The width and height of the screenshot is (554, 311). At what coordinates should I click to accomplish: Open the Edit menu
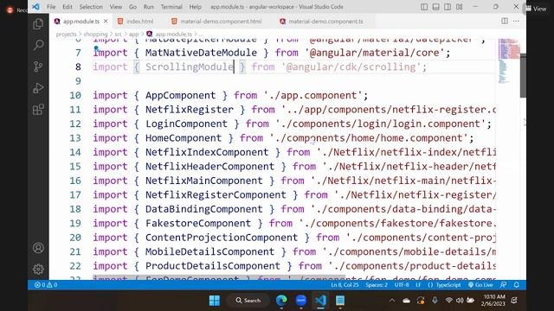coord(68,7)
